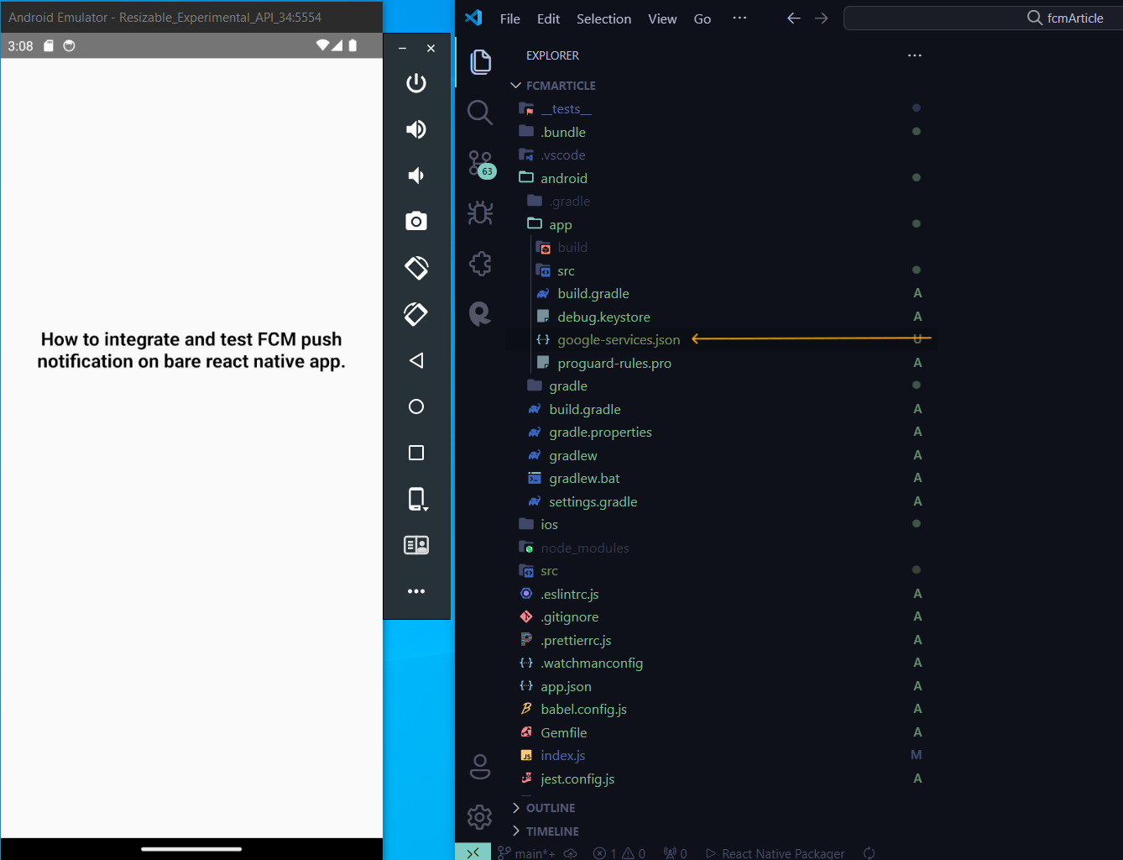Image resolution: width=1123 pixels, height=860 pixels.
Task: Power off the Android emulator
Action: pyautogui.click(x=416, y=83)
